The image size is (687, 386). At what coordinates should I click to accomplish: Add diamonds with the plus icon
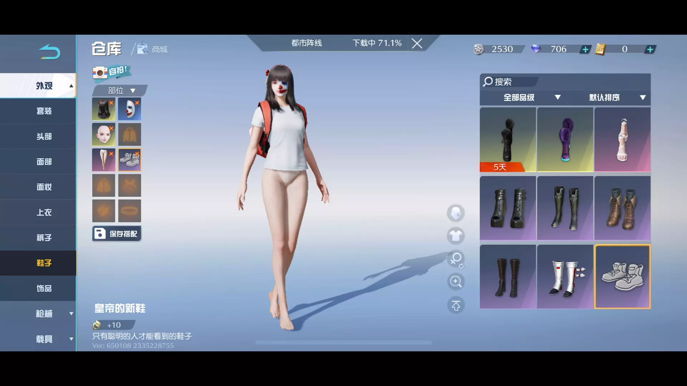585,49
